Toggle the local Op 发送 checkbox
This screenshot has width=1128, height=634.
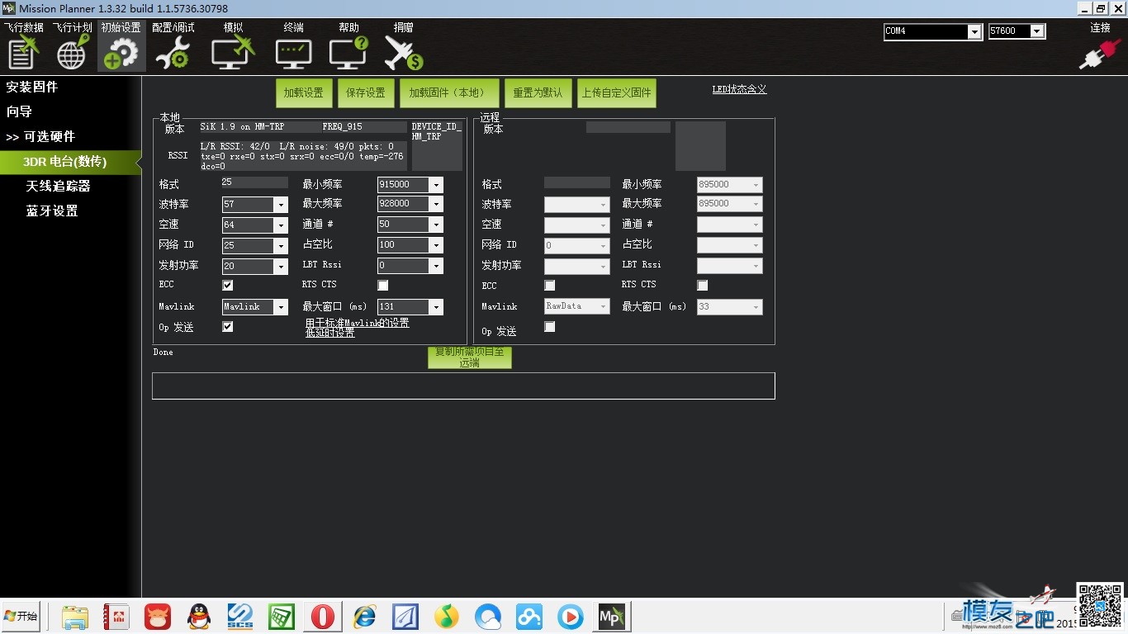click(228, 327)
